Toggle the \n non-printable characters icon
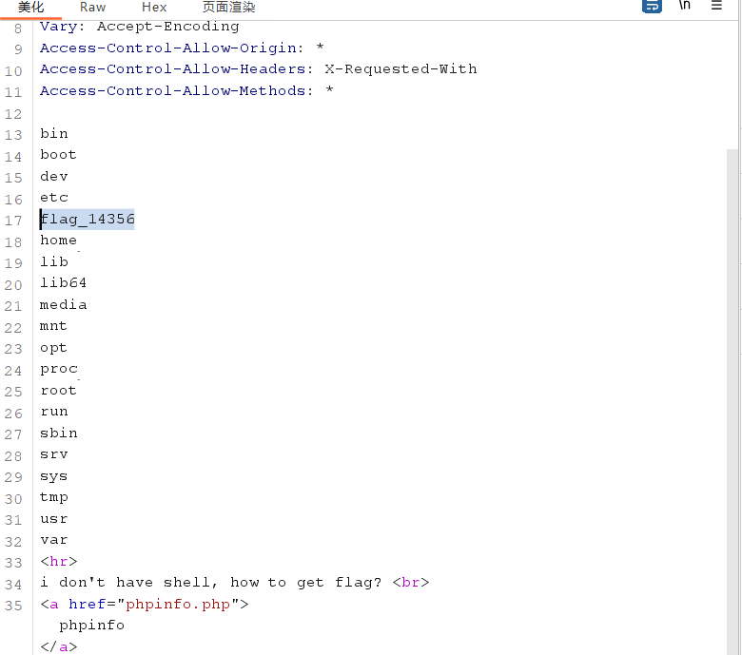The width and height of the screenshot is (742, 655). tap(684, 6)
